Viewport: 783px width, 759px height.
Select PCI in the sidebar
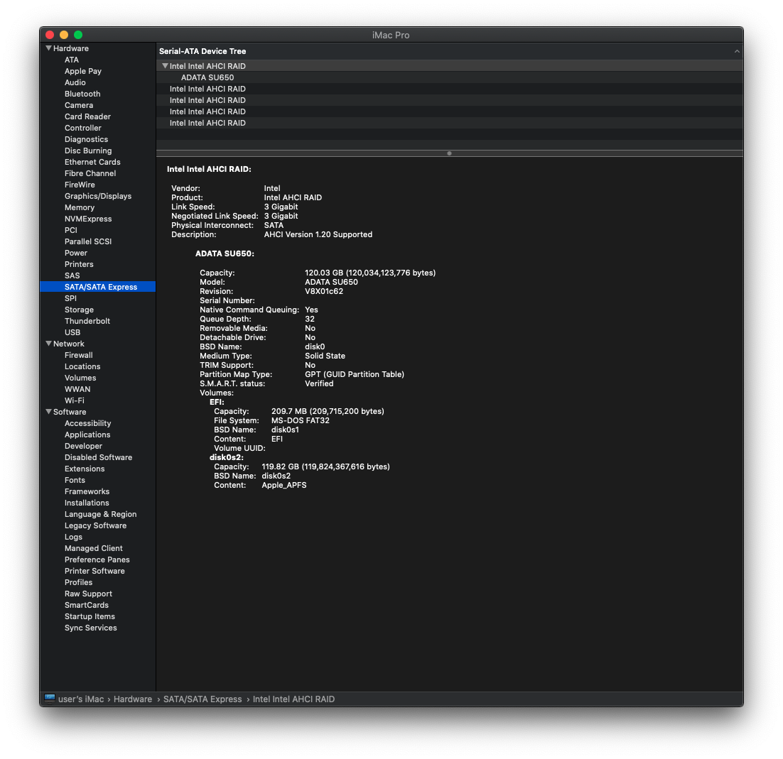tap(71, 231)
